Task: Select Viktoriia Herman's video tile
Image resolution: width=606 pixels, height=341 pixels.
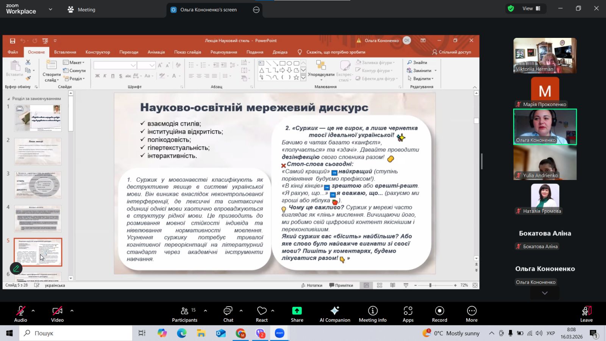Action: pos(545,55)
